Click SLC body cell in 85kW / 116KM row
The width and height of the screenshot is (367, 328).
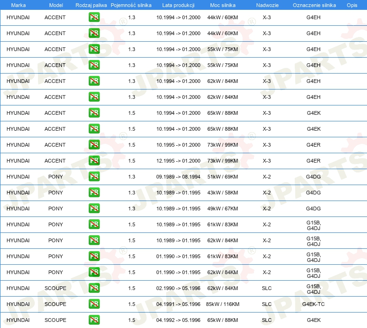(267, 304)
